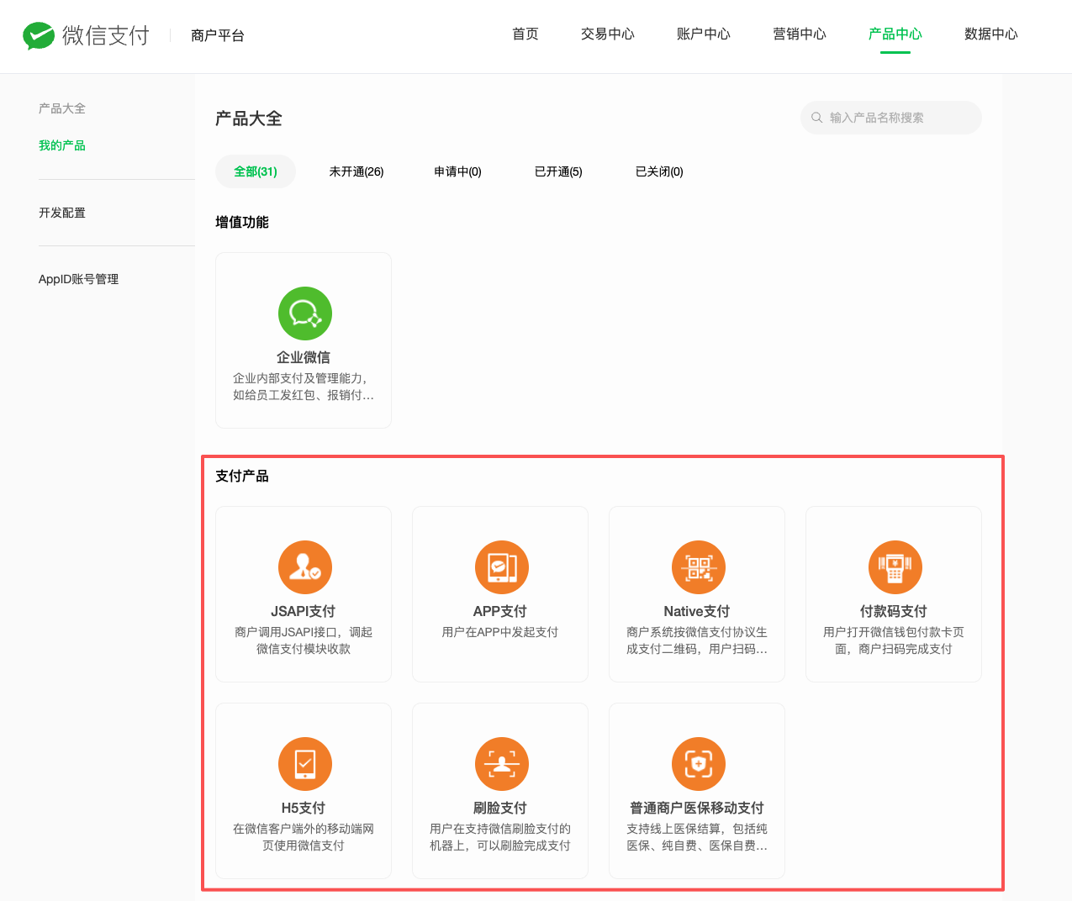1072x901 pixels.
Task: Open the JSAPI支付 orange icon
Action: pyautogui.click(x=305, y=567)
